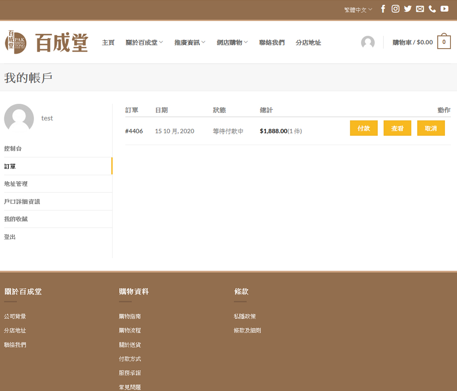
Task: Expand the 關於百成堂 menu
Action: click(x=144, y=43)
